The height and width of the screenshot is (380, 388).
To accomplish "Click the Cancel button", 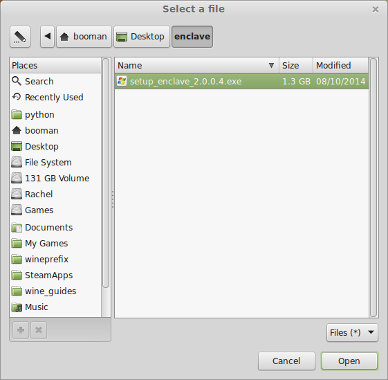I will 286,361.
